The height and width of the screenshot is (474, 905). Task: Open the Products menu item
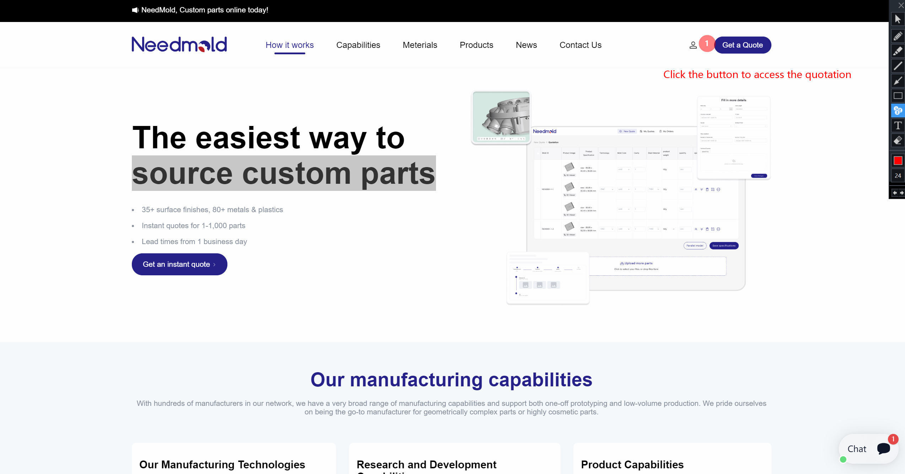[x=476, y=45]
